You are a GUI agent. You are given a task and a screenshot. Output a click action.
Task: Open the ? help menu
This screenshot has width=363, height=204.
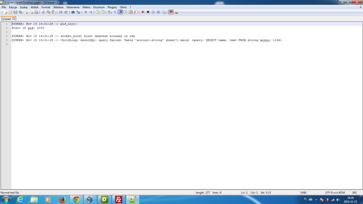pos(130,7)
